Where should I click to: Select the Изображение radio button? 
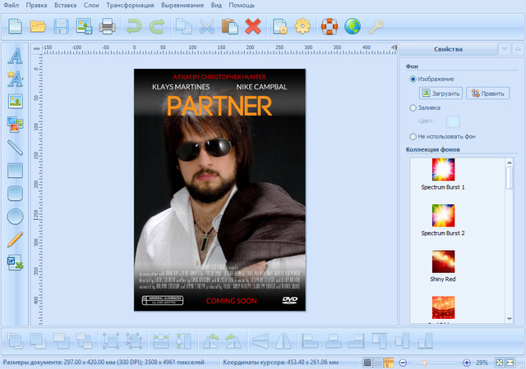[x=413, y=79]
